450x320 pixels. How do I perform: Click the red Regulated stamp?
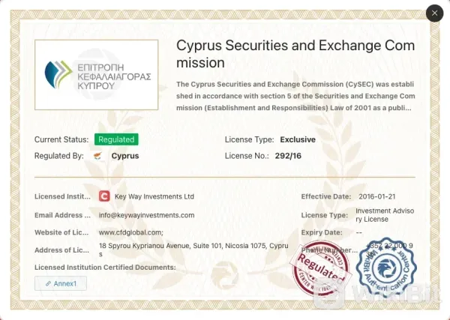pyautogui.click(x=322, y=270)
